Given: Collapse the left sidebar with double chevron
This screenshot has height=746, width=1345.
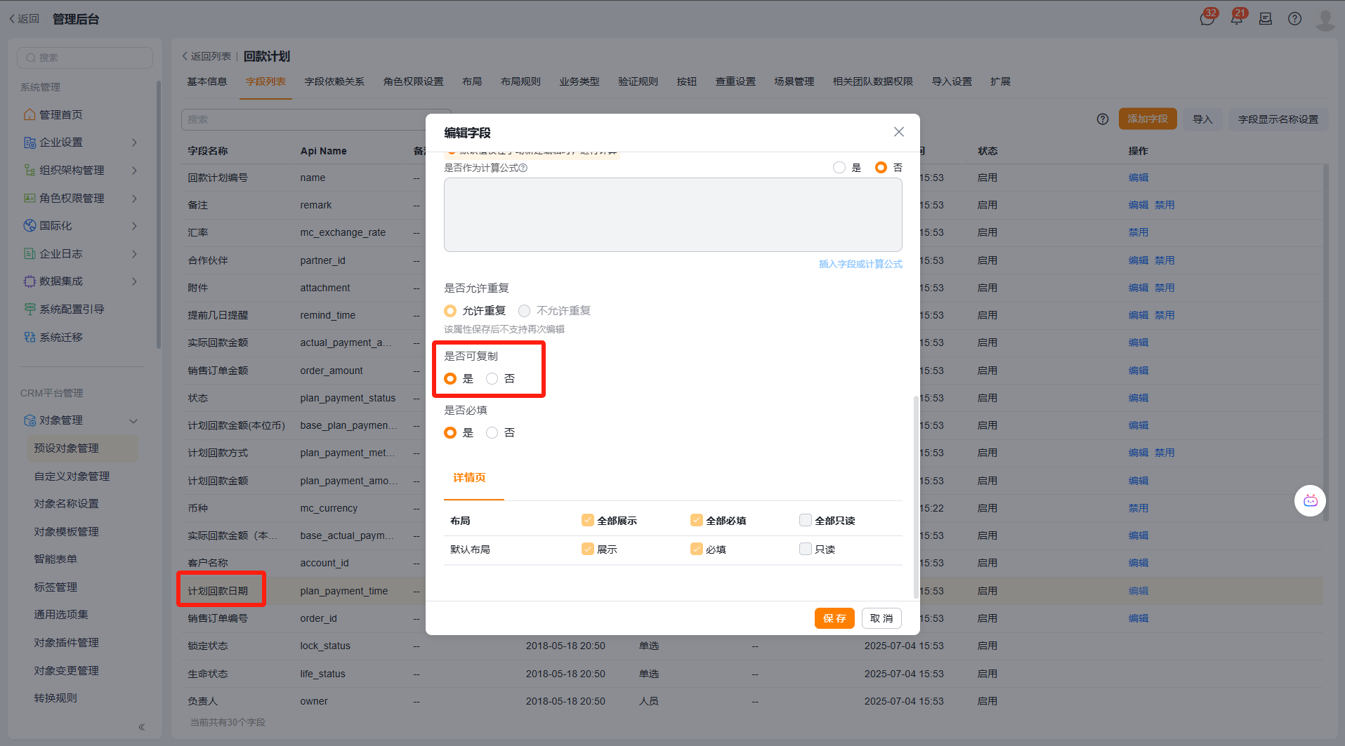Looking at the screenshot, I should [x=141, y=727].
